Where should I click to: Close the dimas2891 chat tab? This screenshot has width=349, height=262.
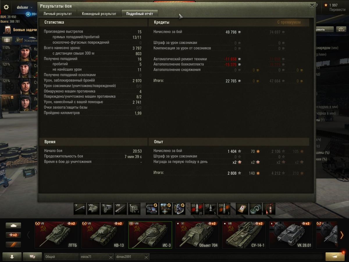pos(147,257)
